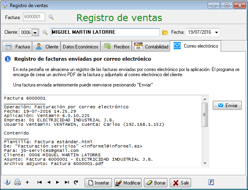Open the Recibos tab

116,47
